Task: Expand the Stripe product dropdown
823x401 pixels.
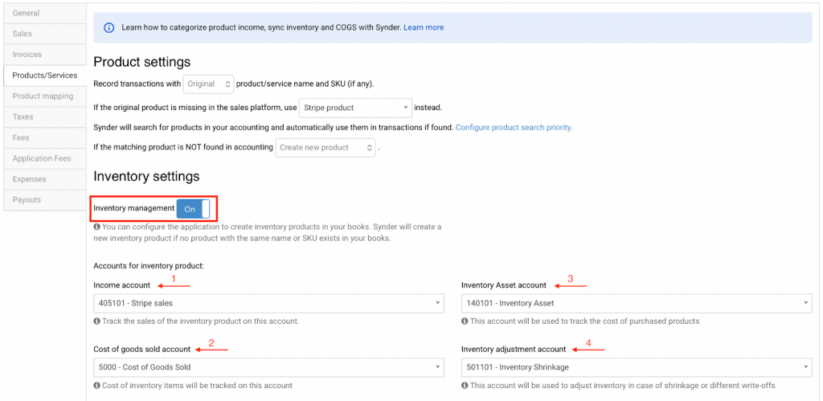Action: click(x=354, y=107)
